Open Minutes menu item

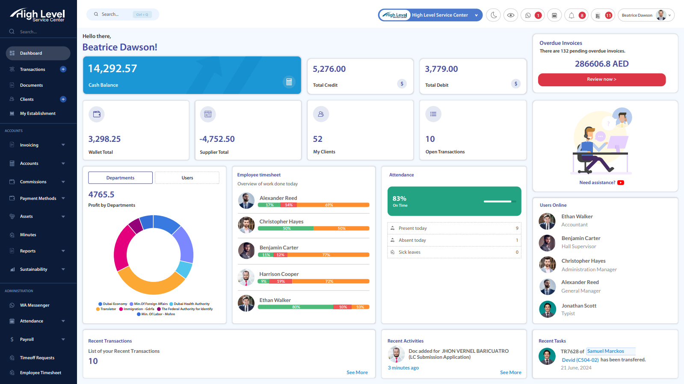coord(28,235)
